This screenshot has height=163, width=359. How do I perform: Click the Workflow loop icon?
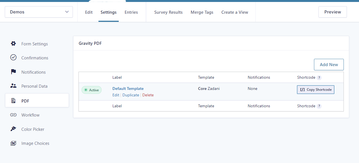(13, 115)
